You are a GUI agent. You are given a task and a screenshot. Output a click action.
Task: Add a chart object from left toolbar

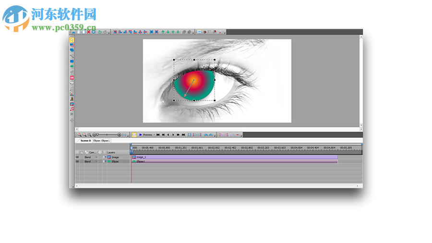[72, 94]
